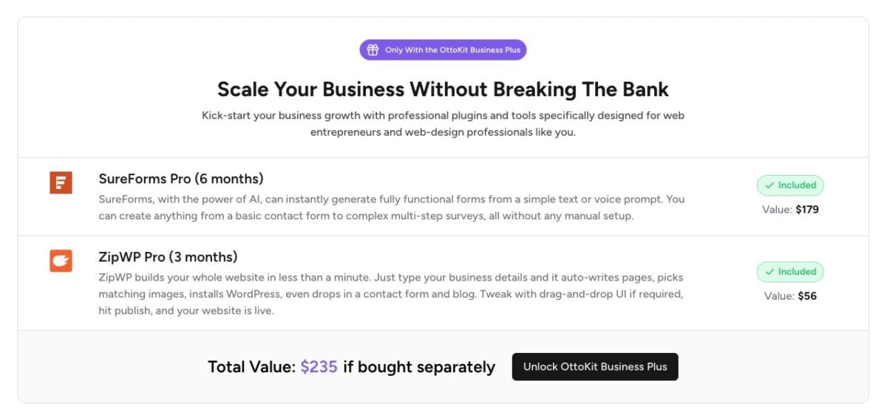This screenshot has height=418, width=887.
Task: Click the purple $235 total amount
Action: (x=319, y=367)
